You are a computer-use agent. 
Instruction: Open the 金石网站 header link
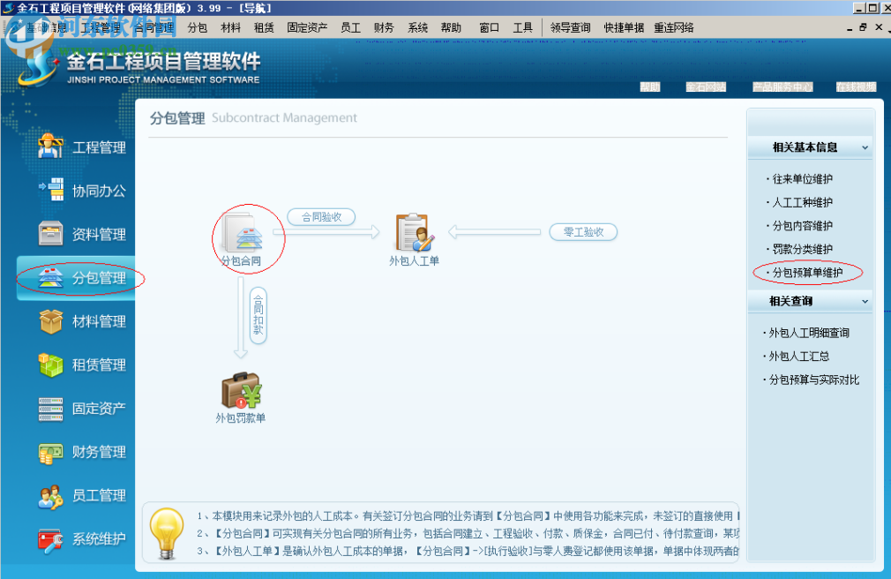pyautogui.click(x=706, y=87)
